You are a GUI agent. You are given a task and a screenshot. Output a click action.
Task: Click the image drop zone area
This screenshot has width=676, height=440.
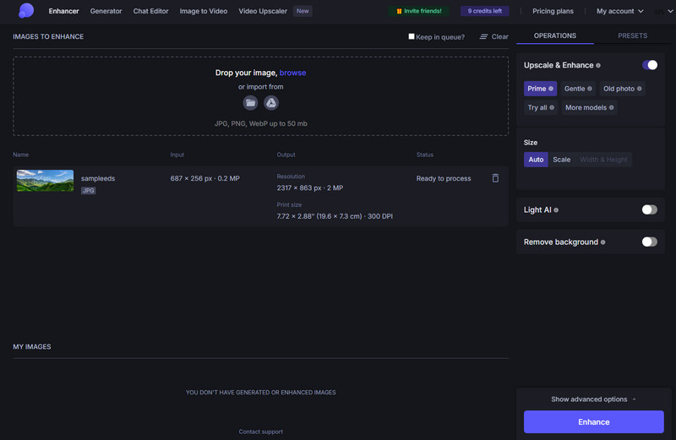click(261, 96)
